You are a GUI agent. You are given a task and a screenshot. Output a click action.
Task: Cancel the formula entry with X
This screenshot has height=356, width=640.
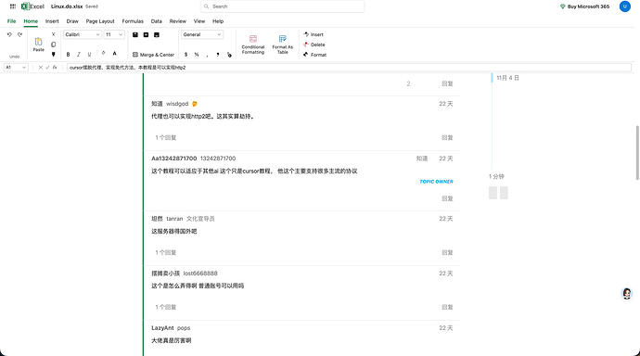pyautogui.click(x=41, y=68)
